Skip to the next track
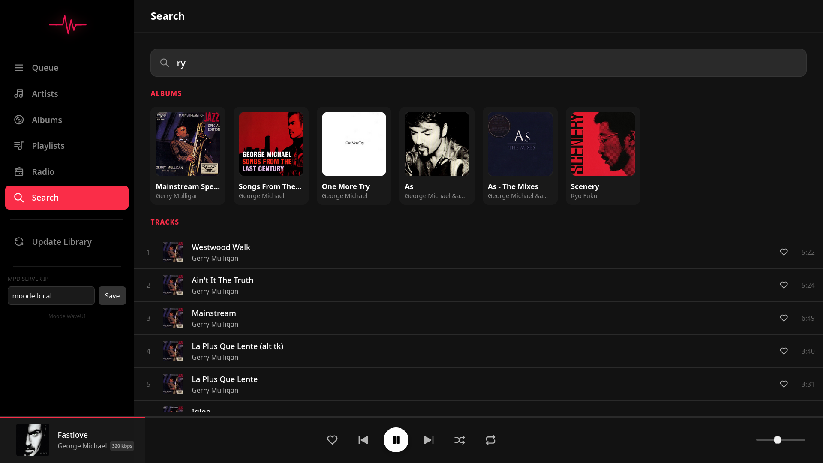 pyautogui.click(x=428, y=440)
